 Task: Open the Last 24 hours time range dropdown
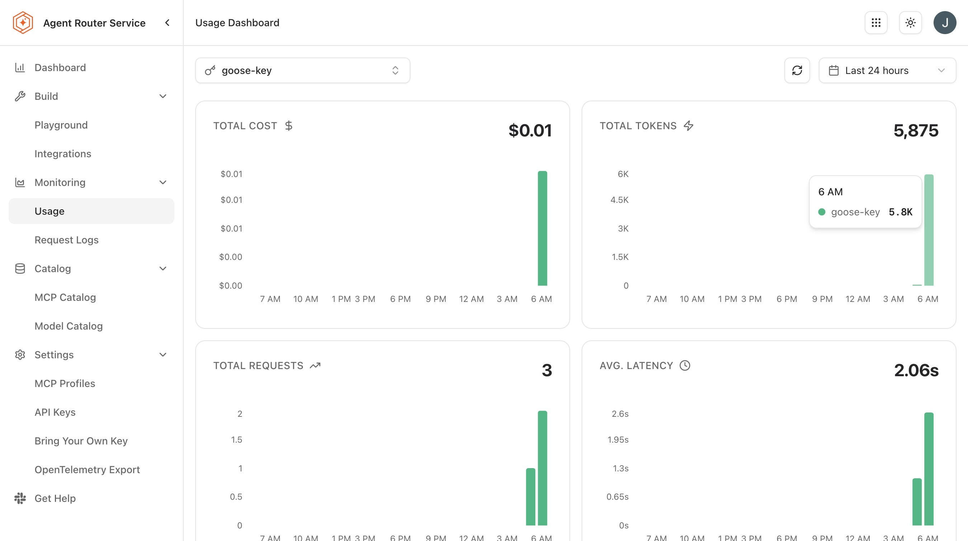pos(887,70)
